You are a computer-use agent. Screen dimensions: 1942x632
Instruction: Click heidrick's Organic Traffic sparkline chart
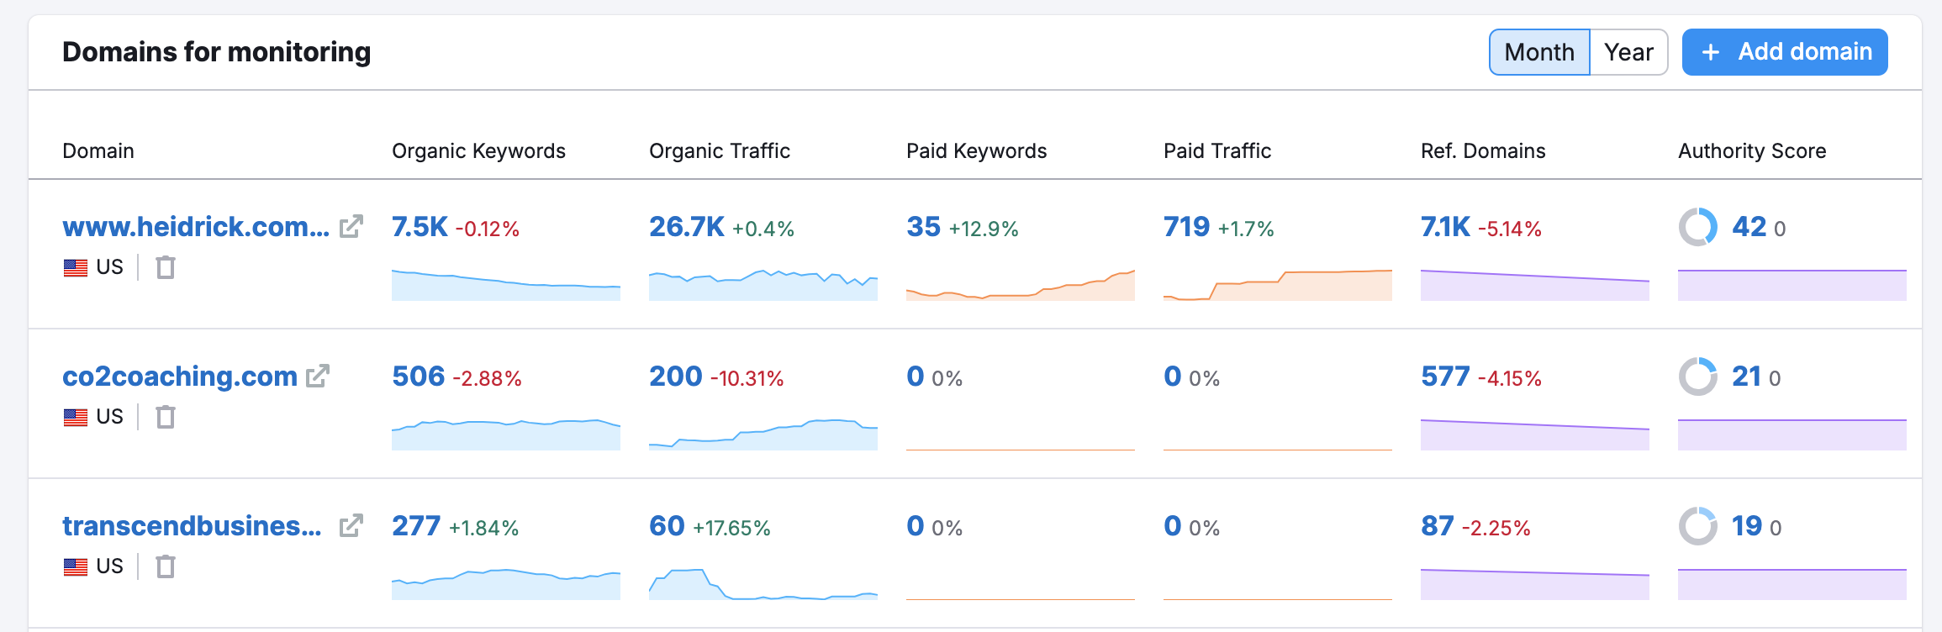pos(763,285)
